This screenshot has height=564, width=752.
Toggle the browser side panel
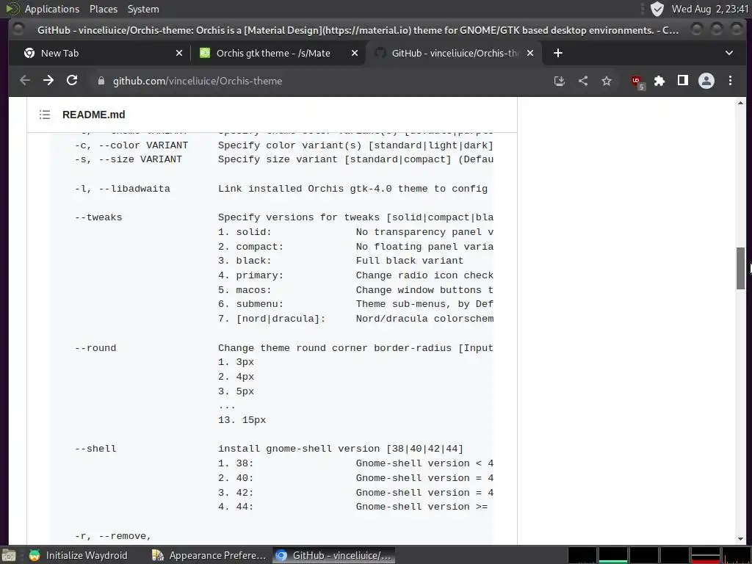click(x=683, y=81)
